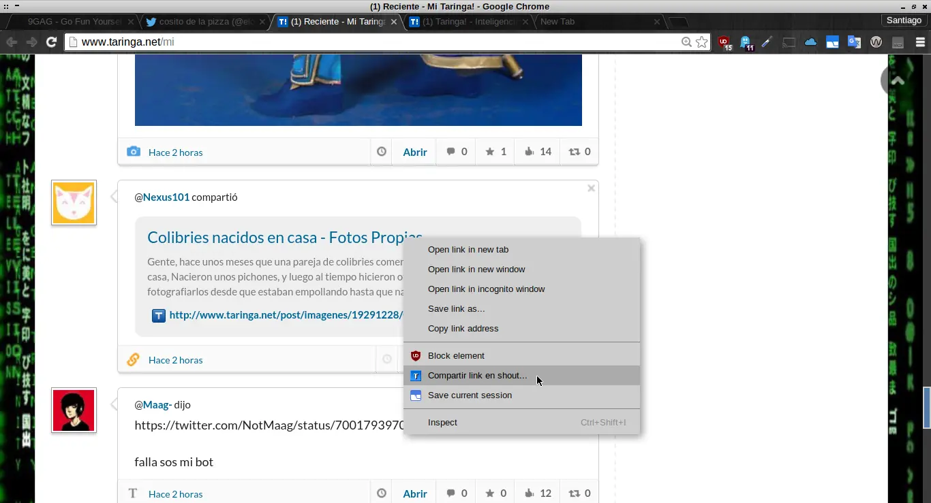Click the Maag- avatar thumbnail
931x503 pixels.
click(74, 410)
